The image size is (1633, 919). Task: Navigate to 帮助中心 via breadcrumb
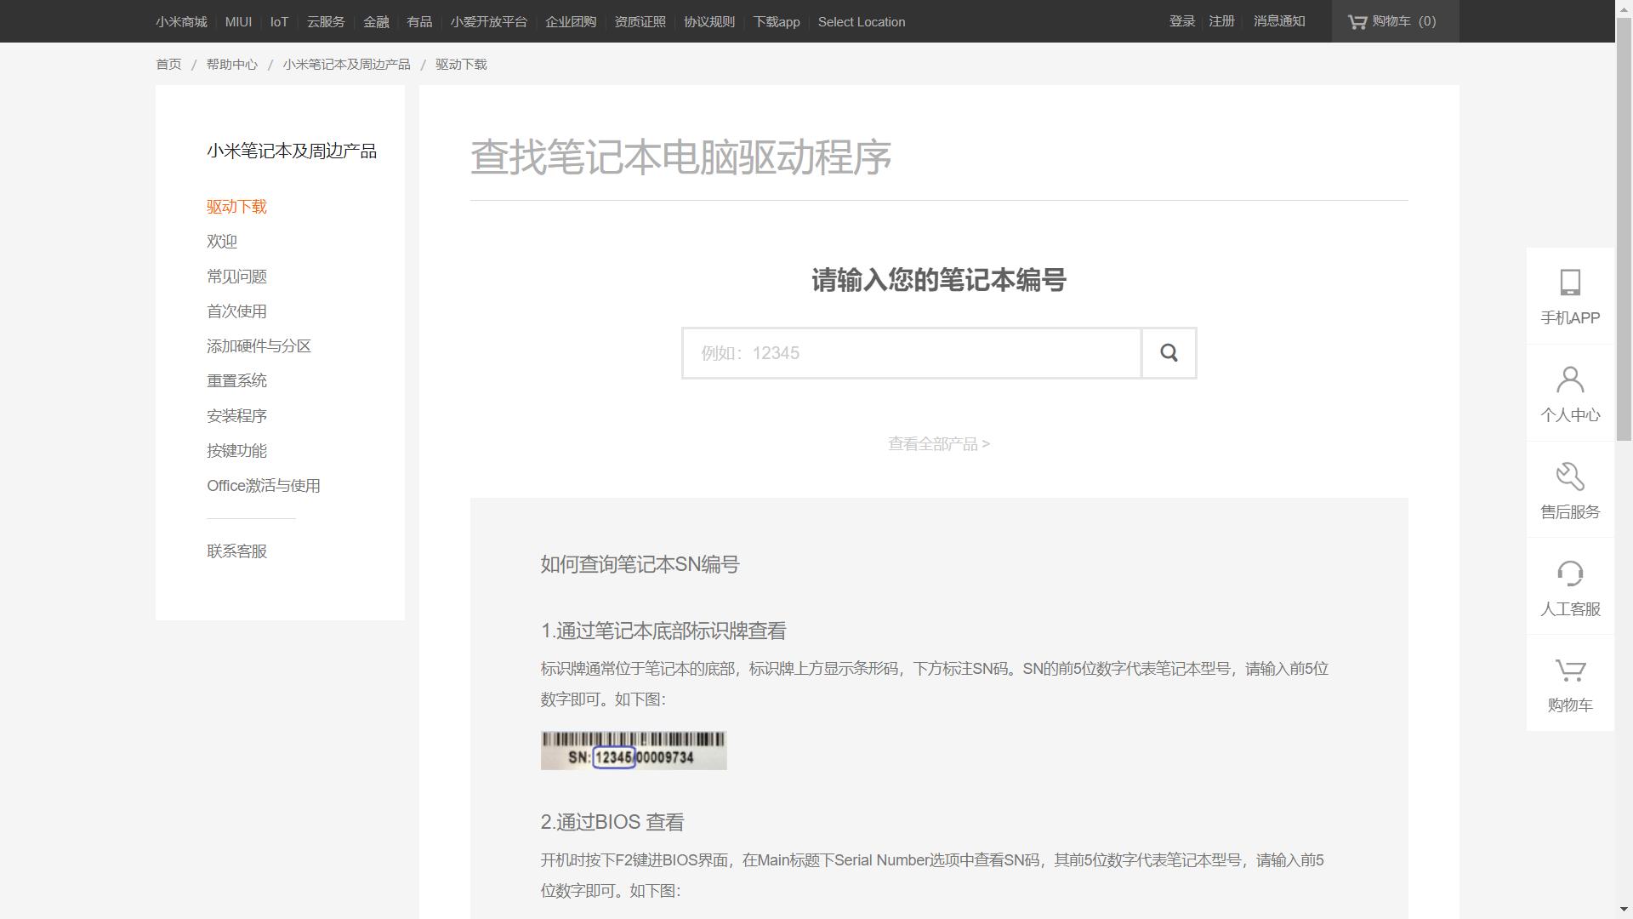(230, 64)
